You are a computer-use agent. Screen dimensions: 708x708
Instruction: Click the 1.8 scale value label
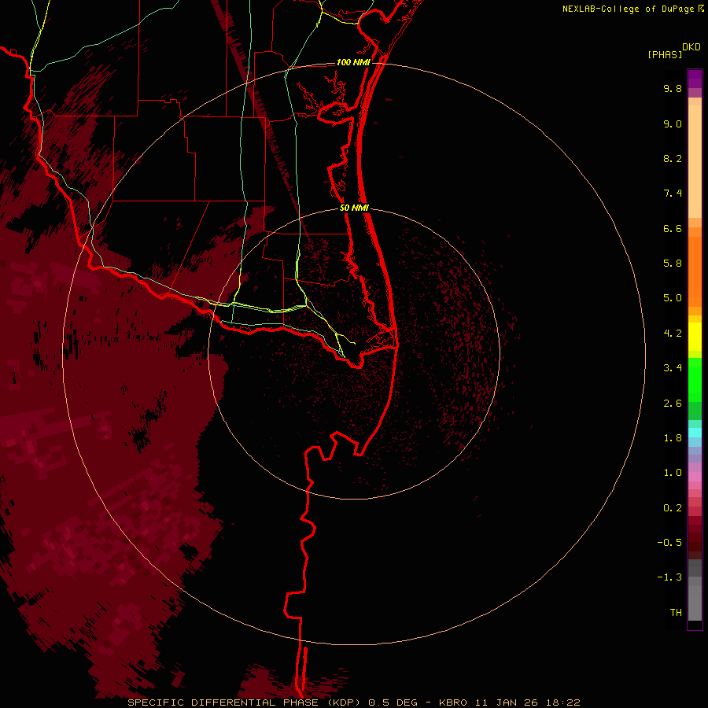(x=673, y=438)
